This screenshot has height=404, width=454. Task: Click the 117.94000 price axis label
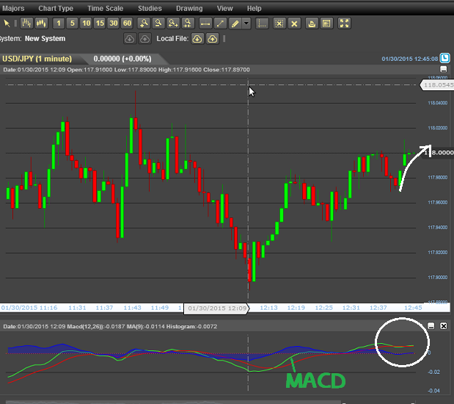tap(437, 228)
